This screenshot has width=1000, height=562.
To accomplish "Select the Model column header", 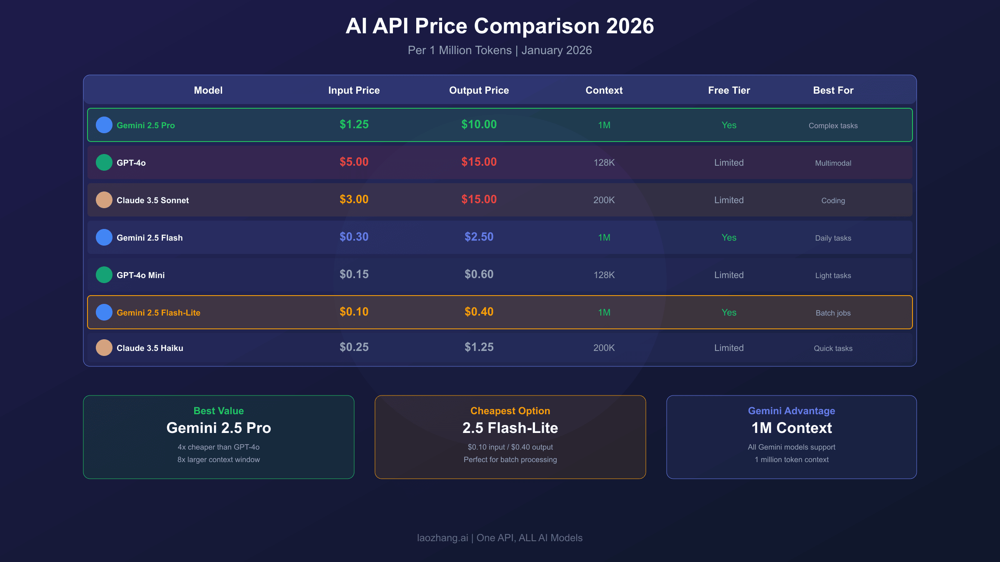I will (208, 90).
